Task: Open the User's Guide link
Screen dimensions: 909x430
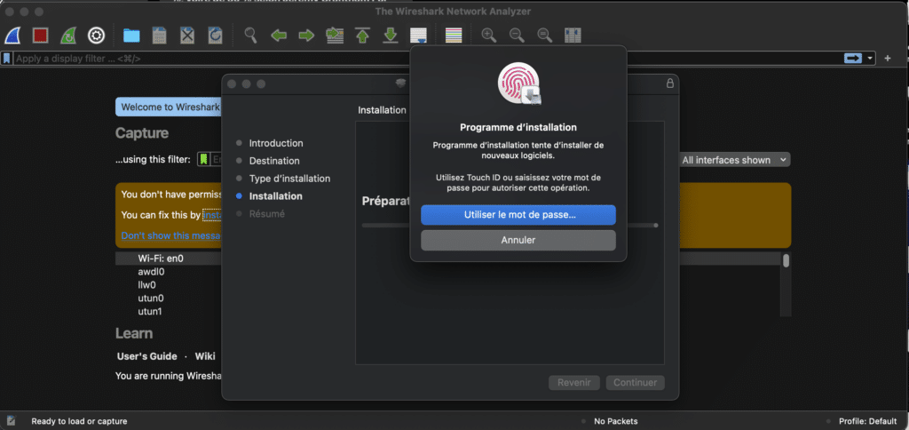Action: (146, 356)
